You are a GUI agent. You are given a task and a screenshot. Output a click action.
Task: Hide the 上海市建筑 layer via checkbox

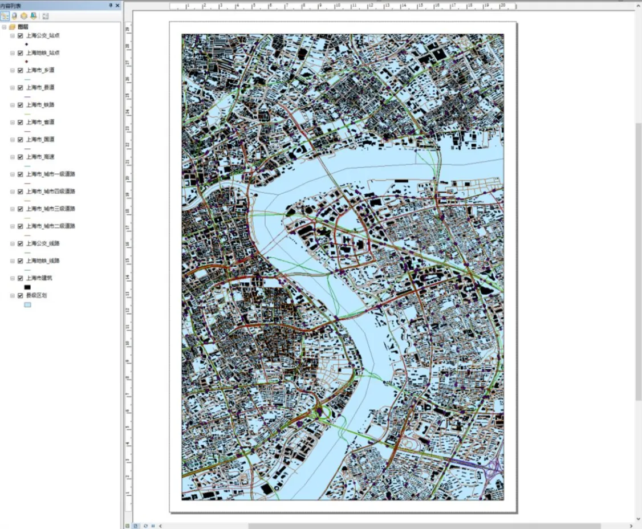[x=21, y=278]
